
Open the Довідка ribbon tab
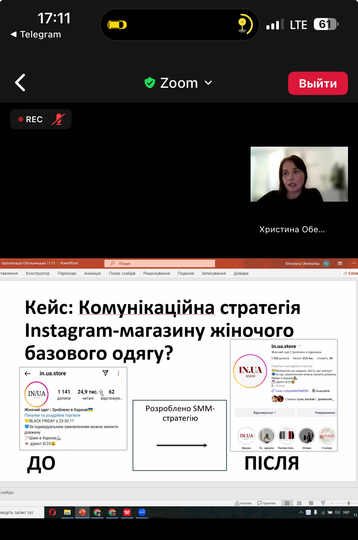241,273
